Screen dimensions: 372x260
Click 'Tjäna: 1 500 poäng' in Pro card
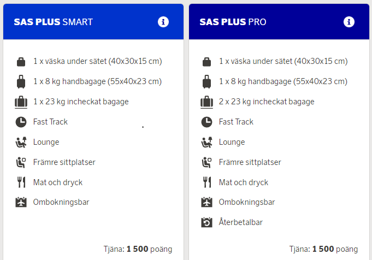click(x=323, y=249)
